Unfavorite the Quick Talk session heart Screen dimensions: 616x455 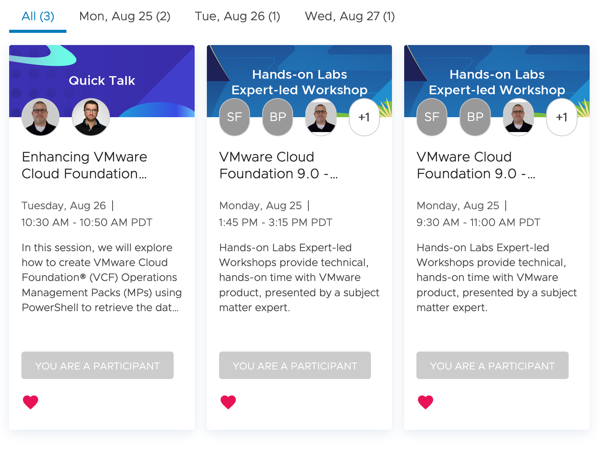tap(31, 402)
